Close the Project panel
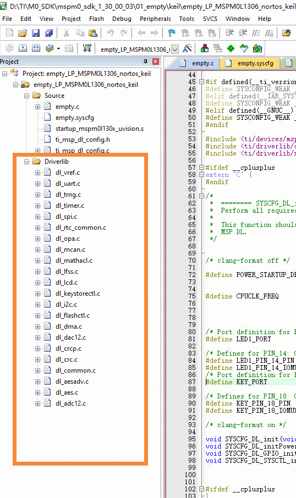Image resolution: width=296 pixels, height=498 pixels. click(156, 62)
